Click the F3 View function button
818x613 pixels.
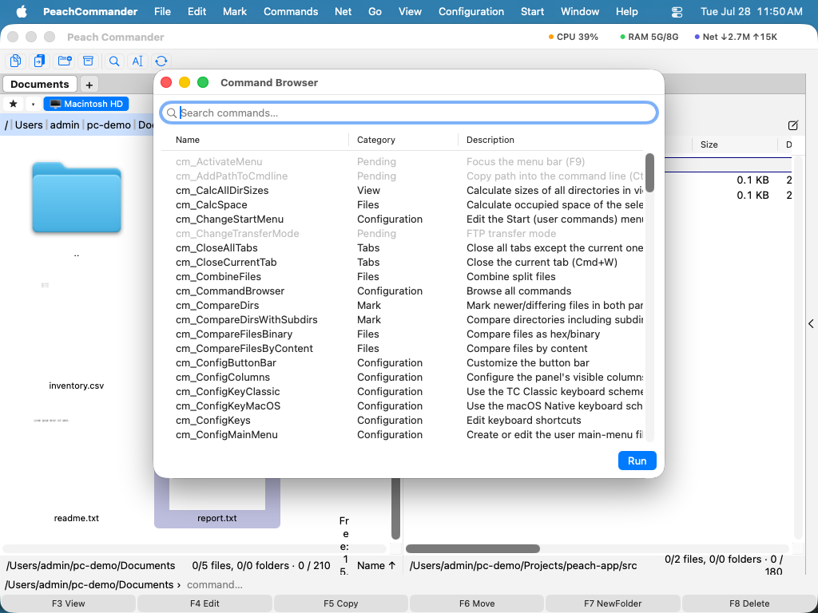69,603
